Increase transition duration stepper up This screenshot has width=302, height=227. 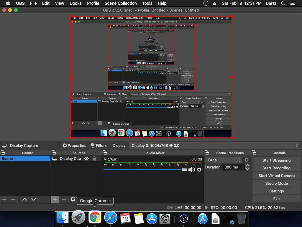pyautogui.click(x=247, y=166)
